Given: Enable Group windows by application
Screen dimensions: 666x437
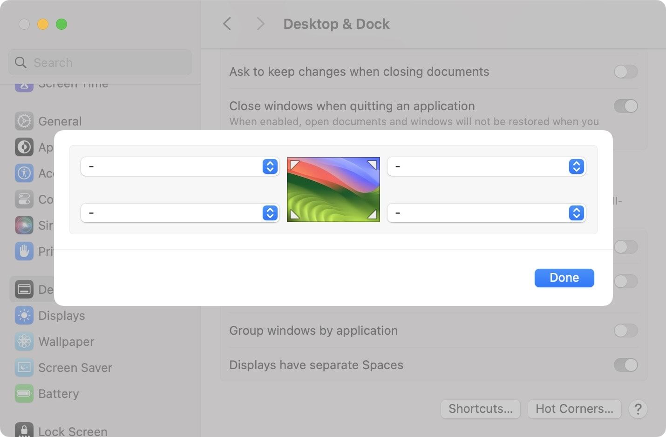Looking at the screenshot, I should (625, 331).
